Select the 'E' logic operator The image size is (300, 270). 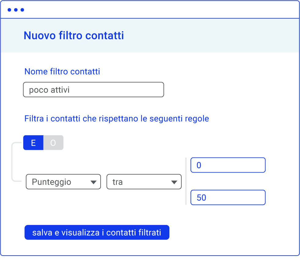(x=33, y=143)
